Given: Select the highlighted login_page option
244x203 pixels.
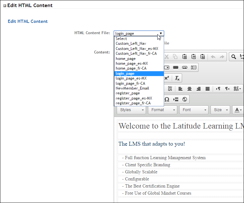Looking at the screenshot, I should click(139, 73).
